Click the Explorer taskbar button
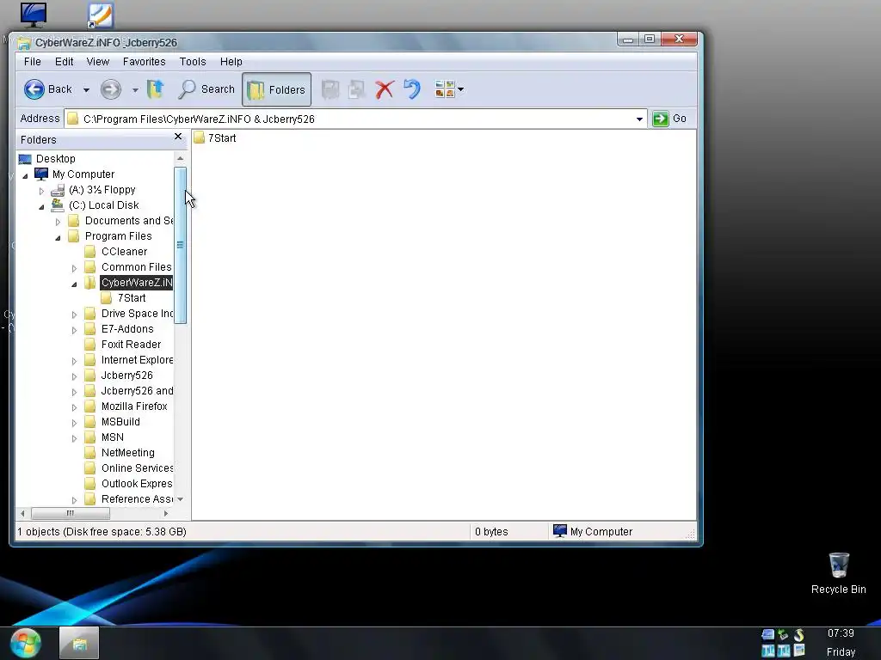The width and height of the screenshot is (881, 660). [x=79, y=643]
